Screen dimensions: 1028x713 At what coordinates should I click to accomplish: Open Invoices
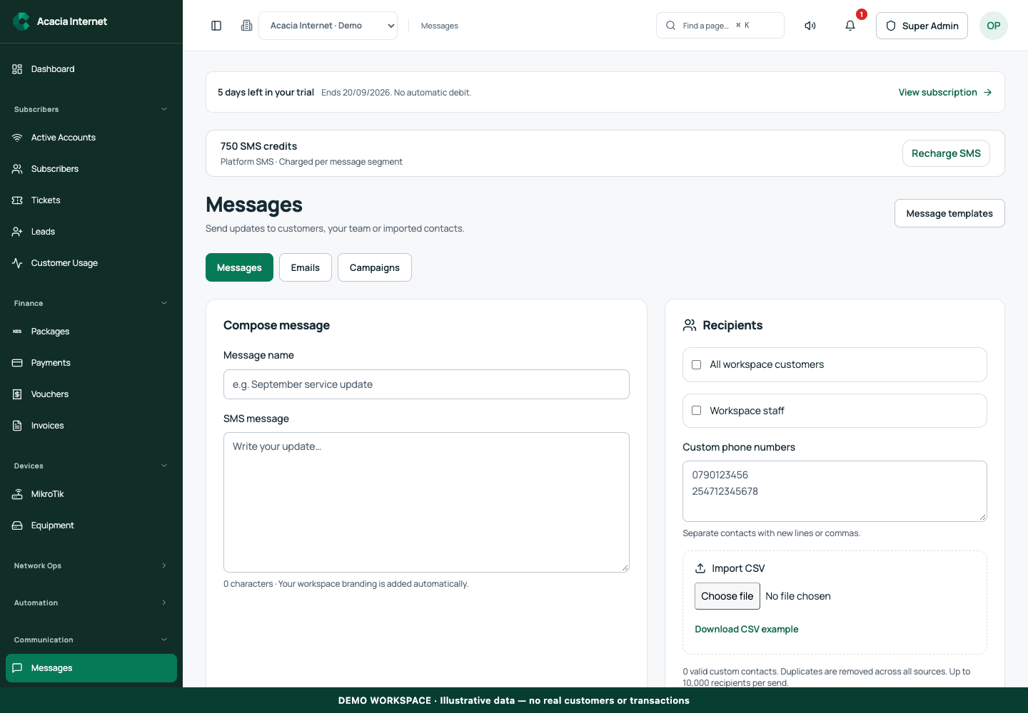coord(91,426)
